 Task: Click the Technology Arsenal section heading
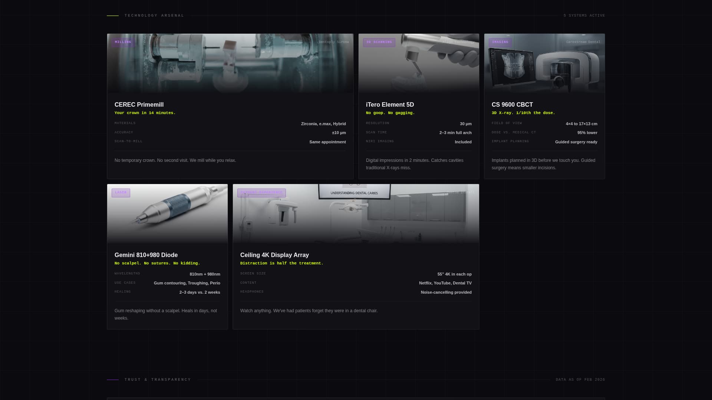[154, 16]
